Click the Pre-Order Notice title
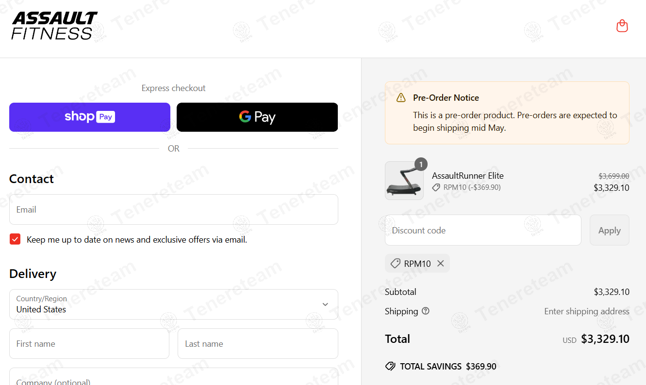The width and height of the screenshot is (646, 385). pyautogui.click(x=446, y=98)
